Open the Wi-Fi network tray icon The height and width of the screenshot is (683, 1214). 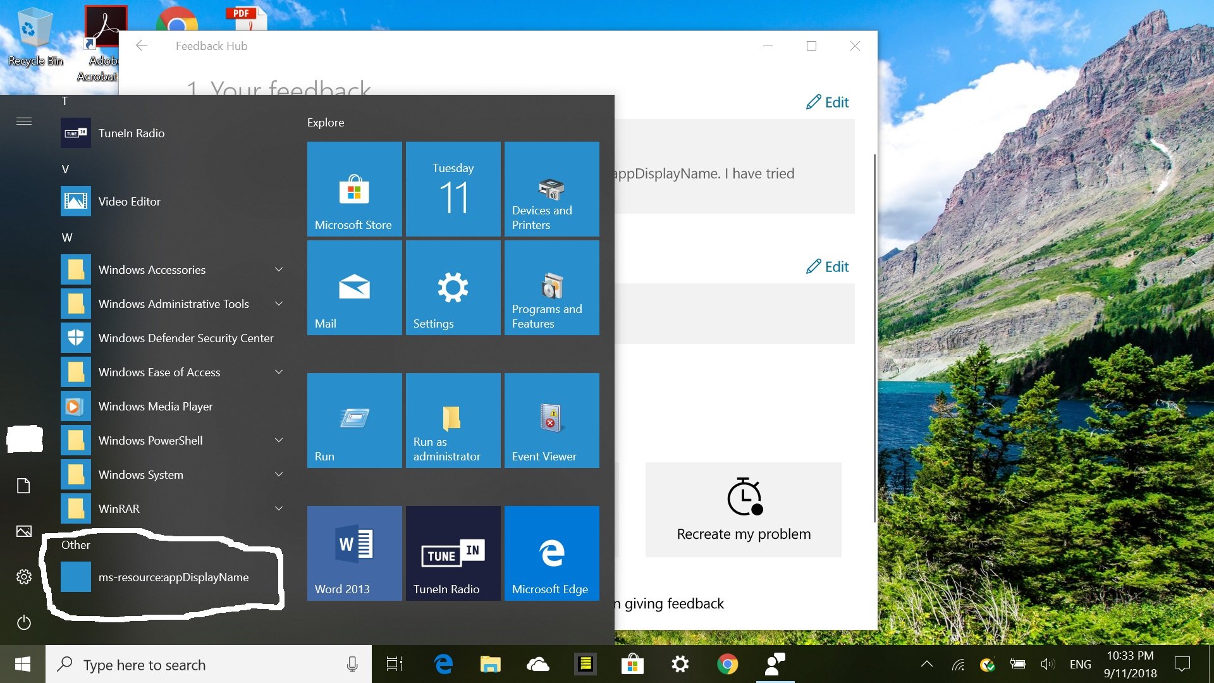click(x=959, y=664)
